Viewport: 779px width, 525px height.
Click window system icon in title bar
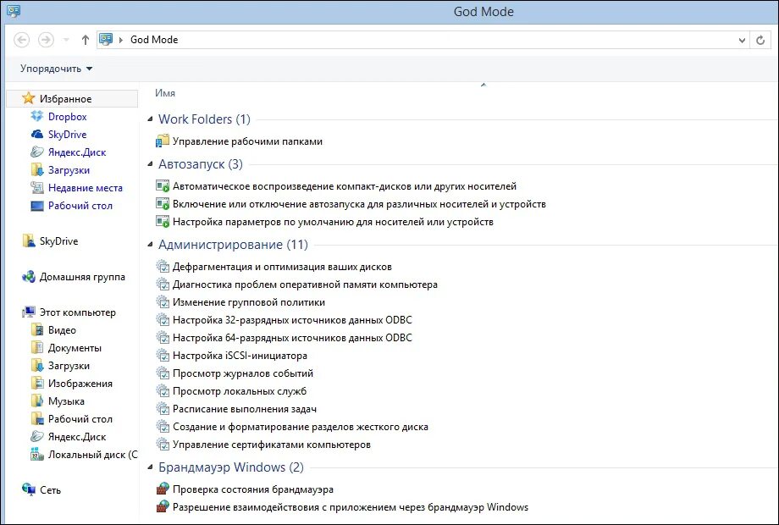tap(14, 11)
